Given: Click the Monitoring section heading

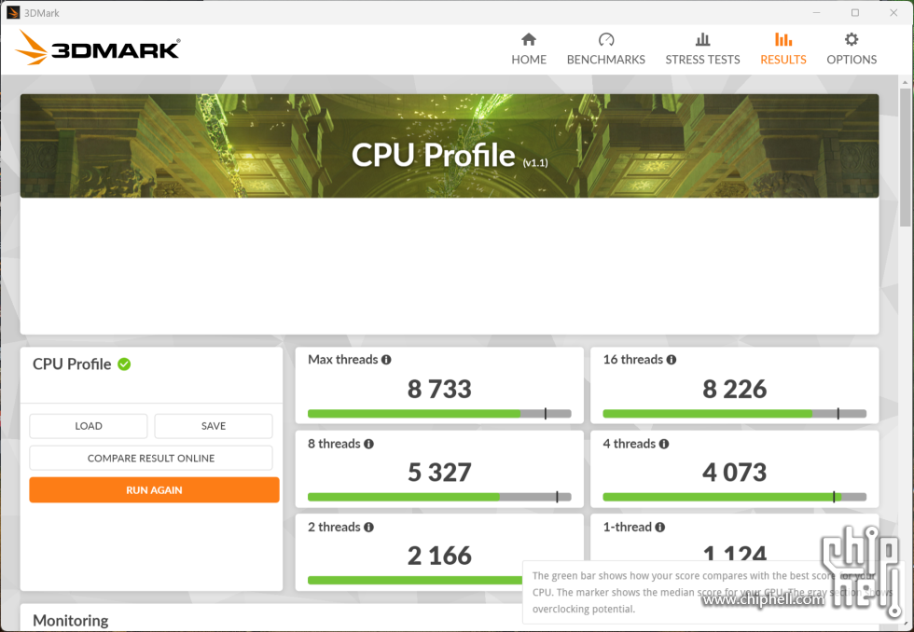Looking at the screenshot, I should click(71, 621).
